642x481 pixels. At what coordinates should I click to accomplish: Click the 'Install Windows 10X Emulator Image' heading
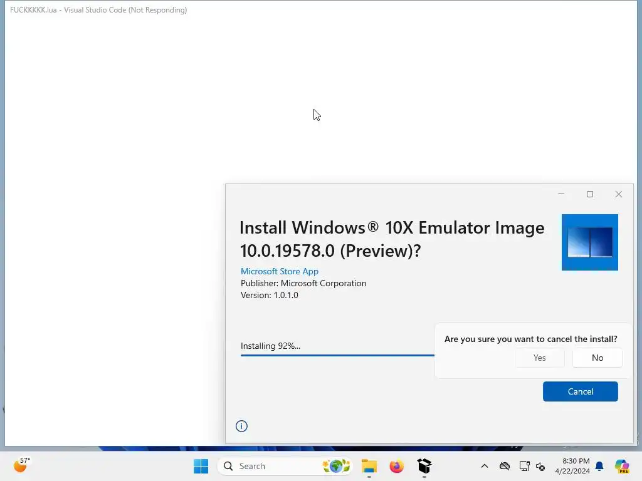[392, 239]
